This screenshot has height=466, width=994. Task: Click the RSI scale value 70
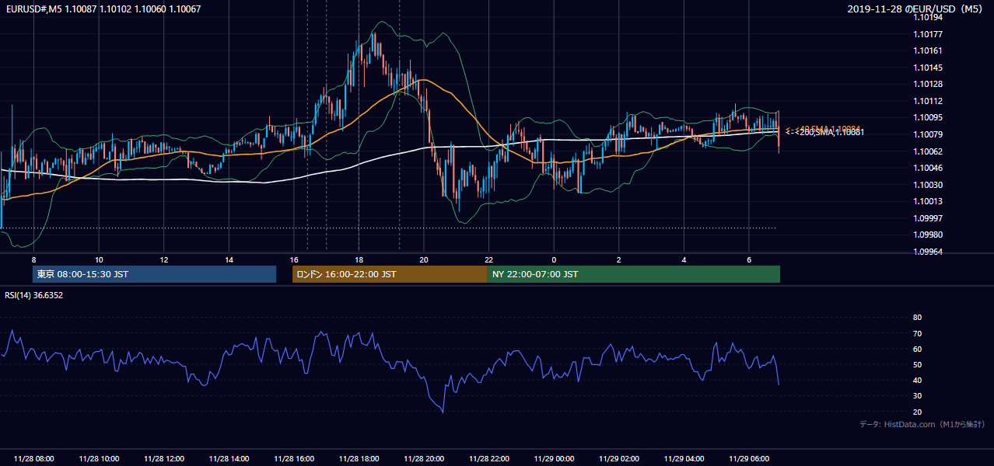[917, 333]
